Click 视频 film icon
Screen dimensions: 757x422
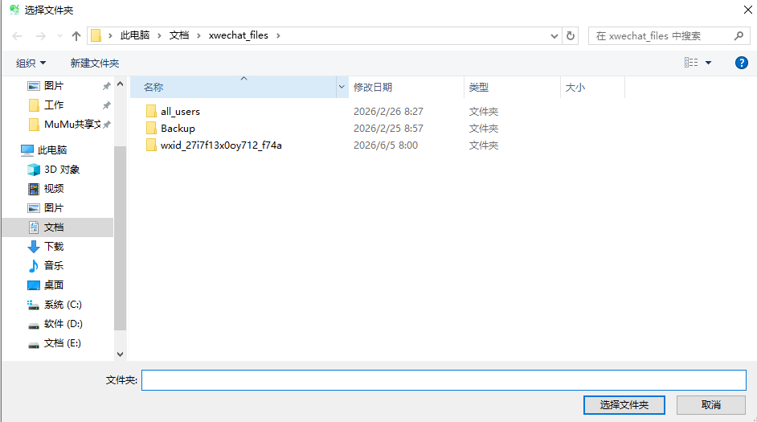point(33,189)
